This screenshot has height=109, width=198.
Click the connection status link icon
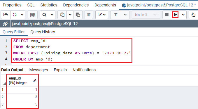pos(5,24)
